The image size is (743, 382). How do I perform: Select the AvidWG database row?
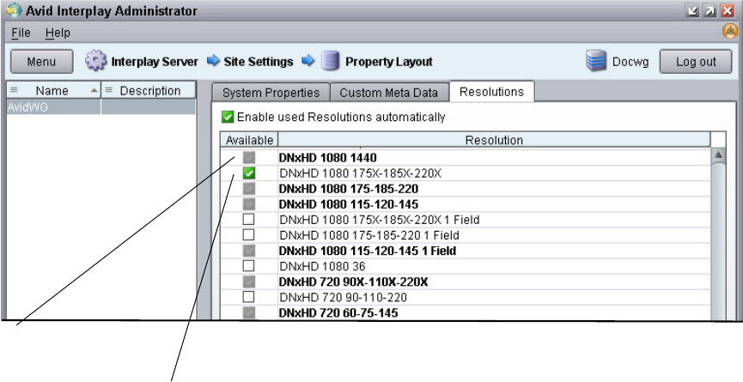coord(101,107)
